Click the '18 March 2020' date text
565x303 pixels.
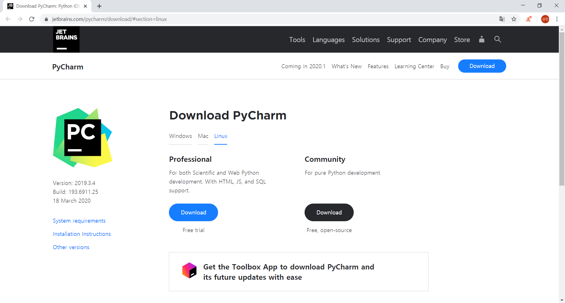pos(72,201)
